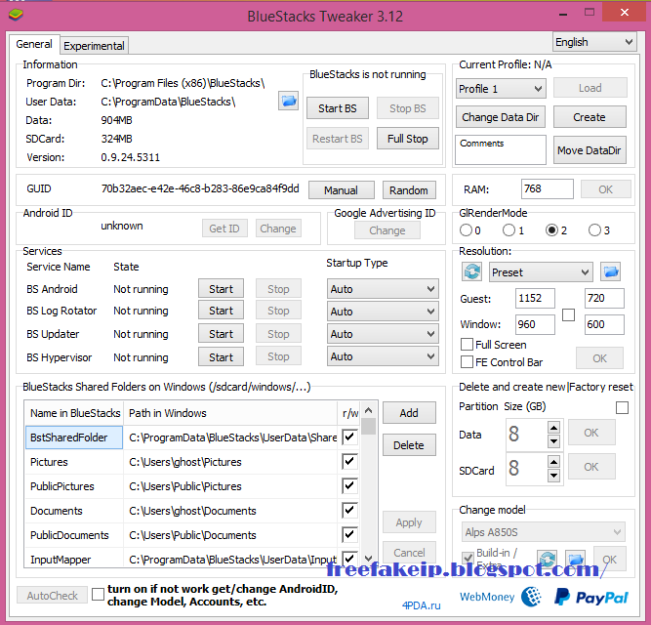This screenshot has height=625, width=651.
Task: Open BS Log Rotator startup type dropdown
Action: tap(383, 312)
